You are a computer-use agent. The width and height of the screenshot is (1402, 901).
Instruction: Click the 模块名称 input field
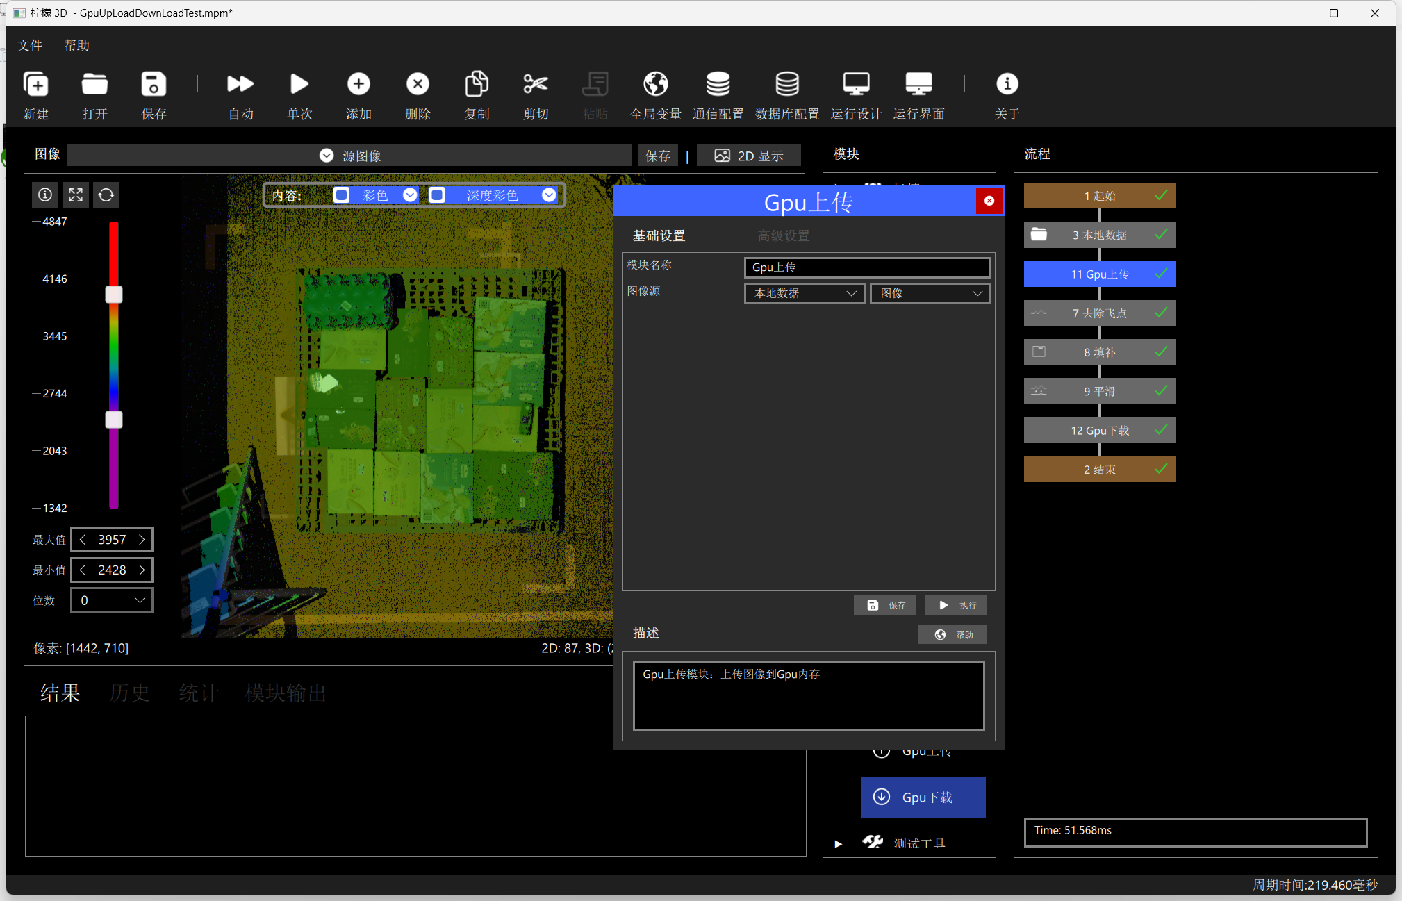(x=867, y=267)
